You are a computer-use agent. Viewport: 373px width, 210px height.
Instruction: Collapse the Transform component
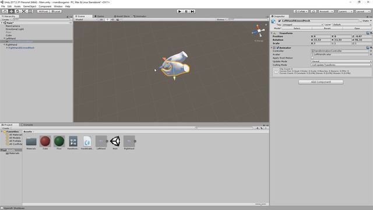pyautogui.click(x=272, y=33)
